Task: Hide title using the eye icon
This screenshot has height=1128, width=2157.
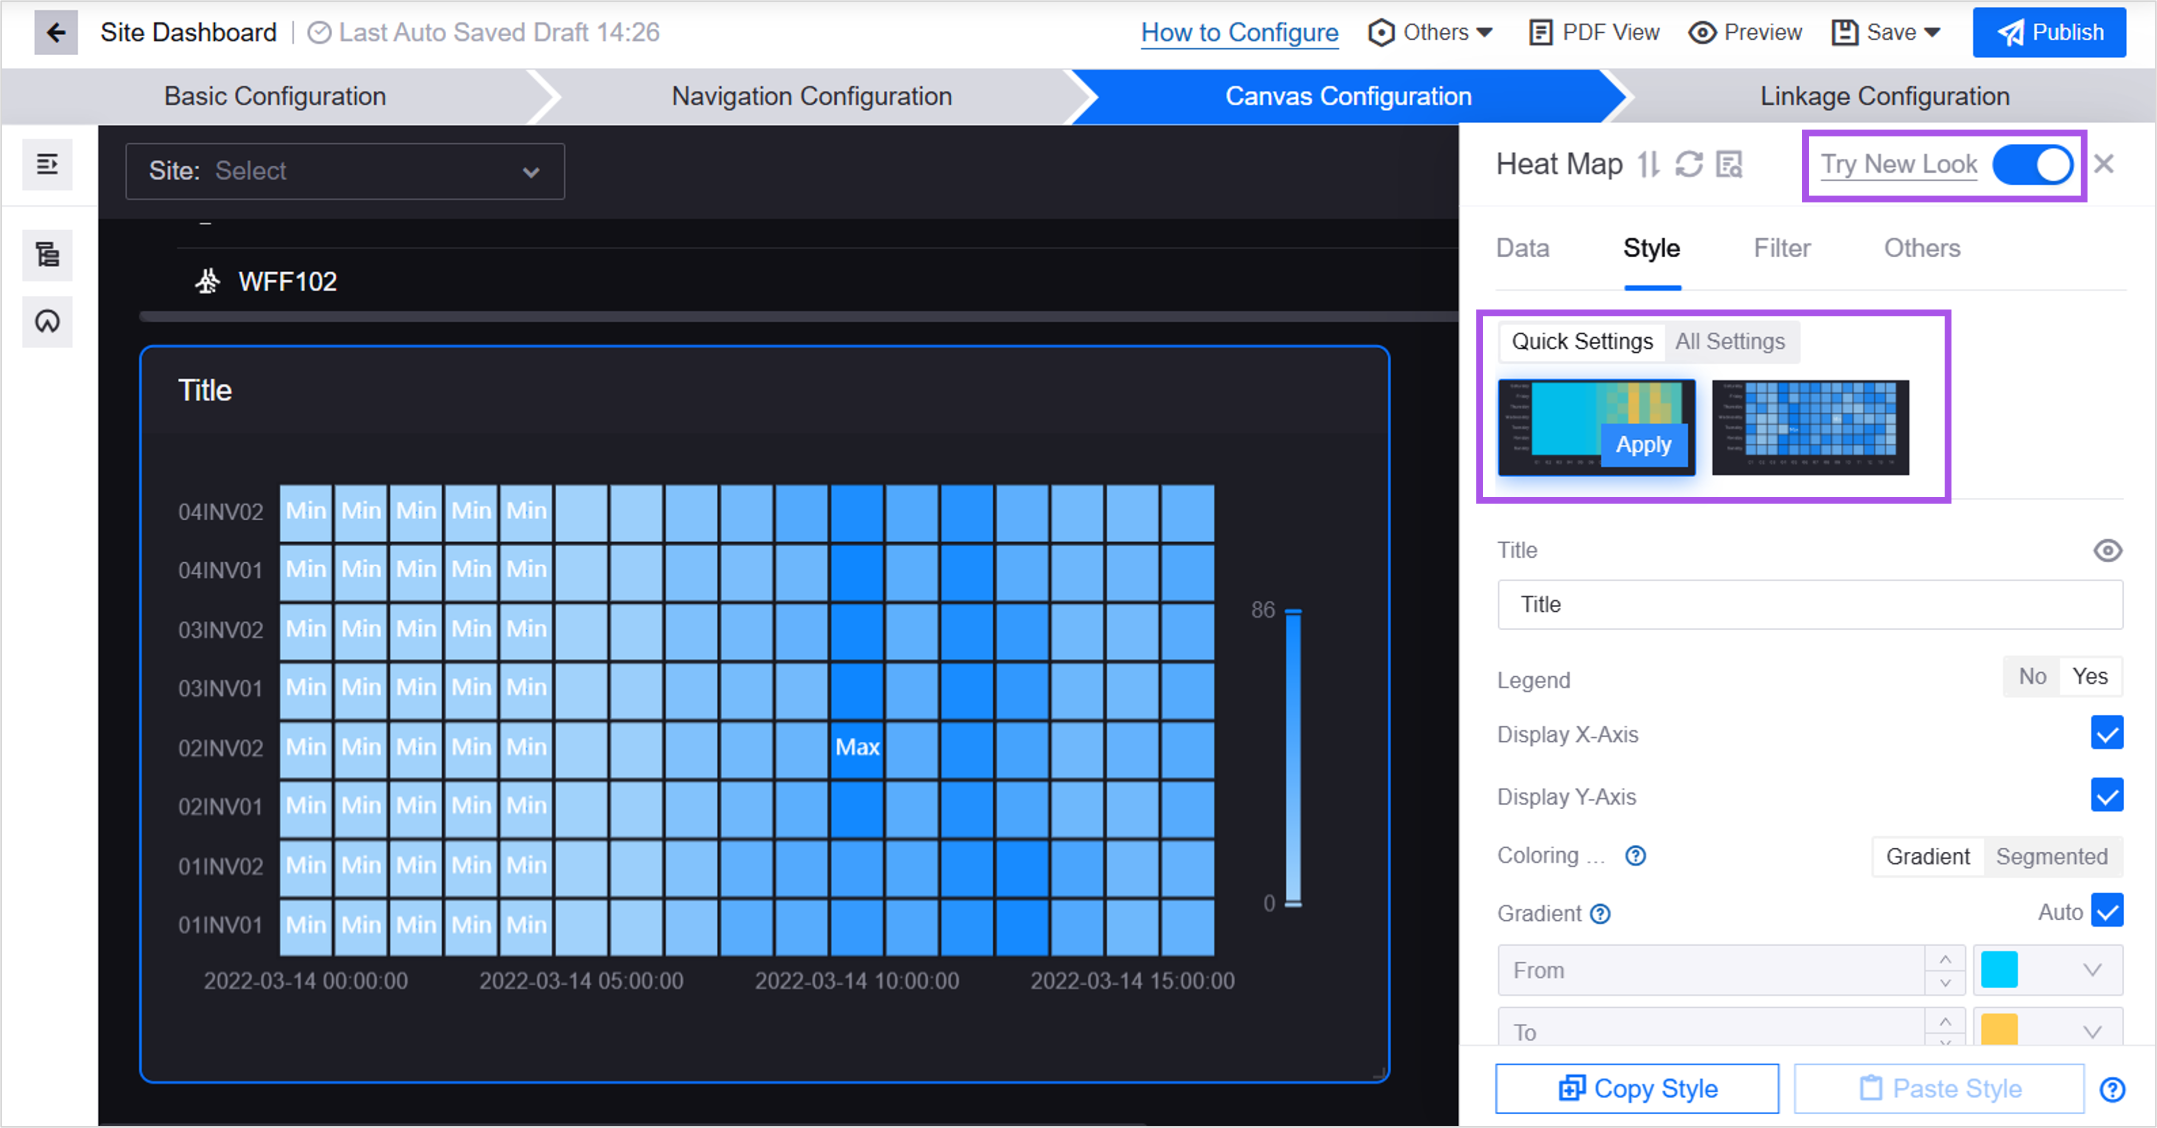Action: coord(2107,551)
